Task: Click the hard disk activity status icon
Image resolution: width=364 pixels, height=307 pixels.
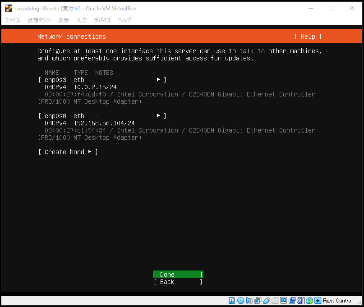Action: (232, 301)
